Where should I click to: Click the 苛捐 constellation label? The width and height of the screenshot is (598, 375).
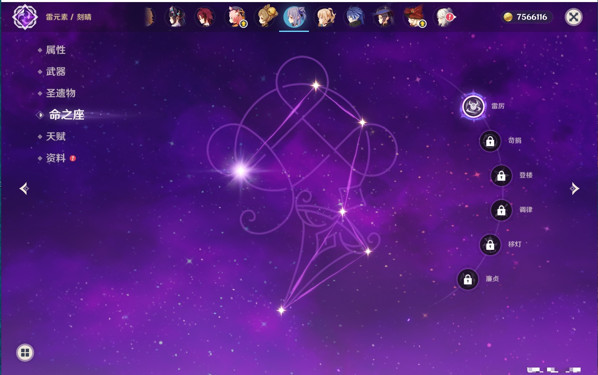(x=515, y=140)
